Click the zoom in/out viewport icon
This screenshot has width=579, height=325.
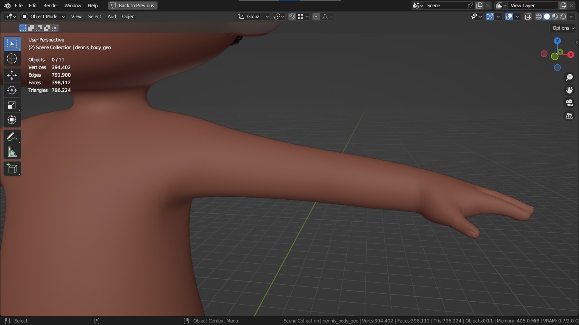click(569, 77)
